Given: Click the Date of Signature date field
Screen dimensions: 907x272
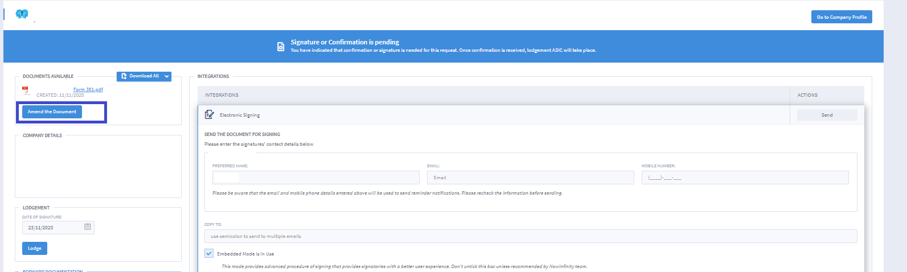Looking at the screenshot, I should (53, 228).
